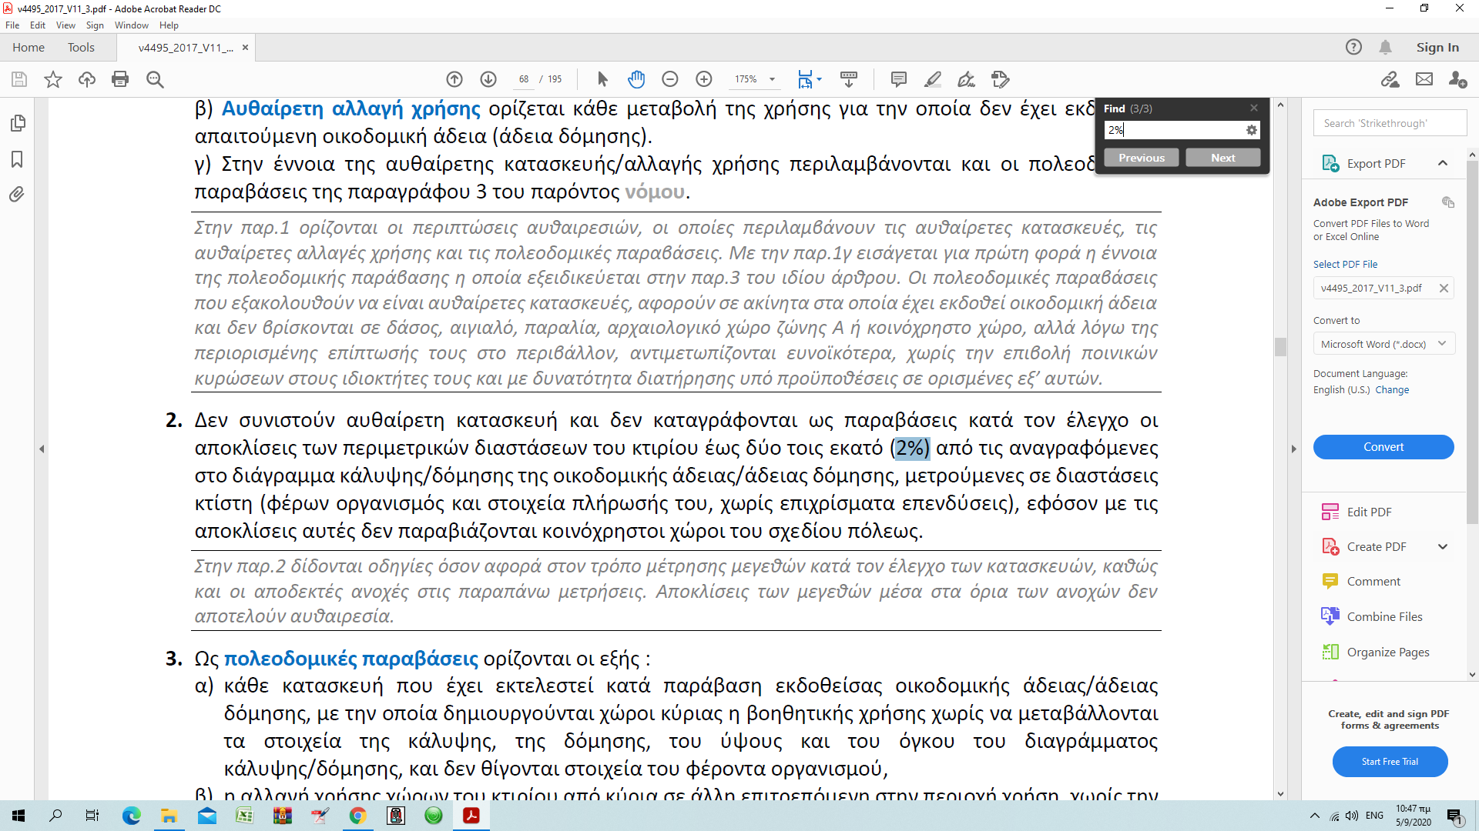The width and height of the screenshot is (1479, 831).
Task: Open the Attachments paperclip panel
Action: [17, 194]
